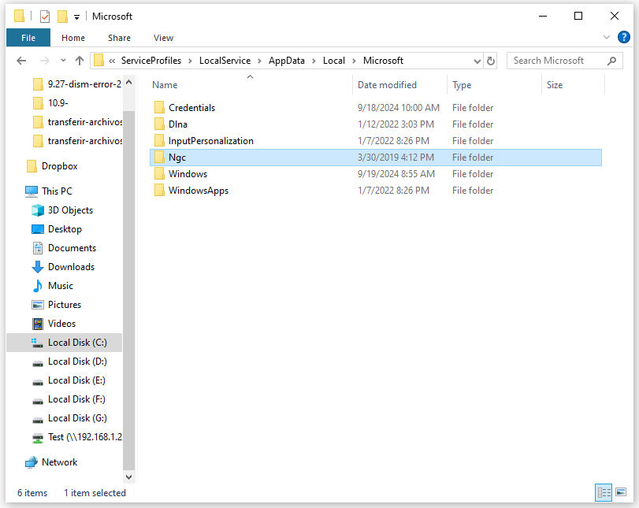Switch to the Home ribbon tab
The image size is (639, 508).
[73, 38]
